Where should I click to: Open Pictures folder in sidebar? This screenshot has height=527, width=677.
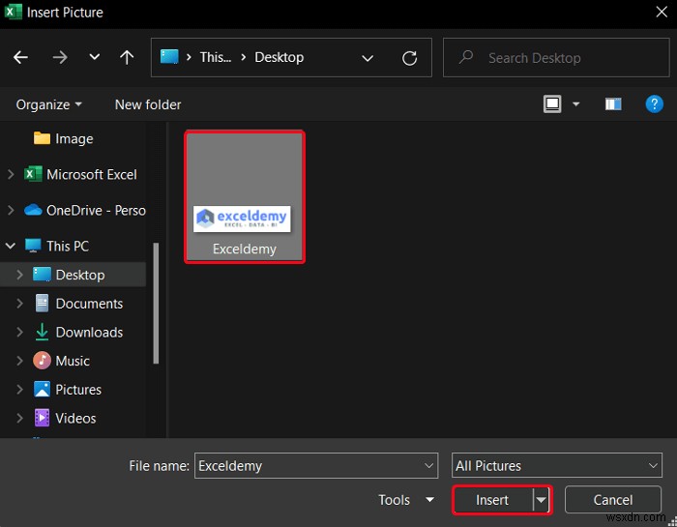tap(68, 390)
